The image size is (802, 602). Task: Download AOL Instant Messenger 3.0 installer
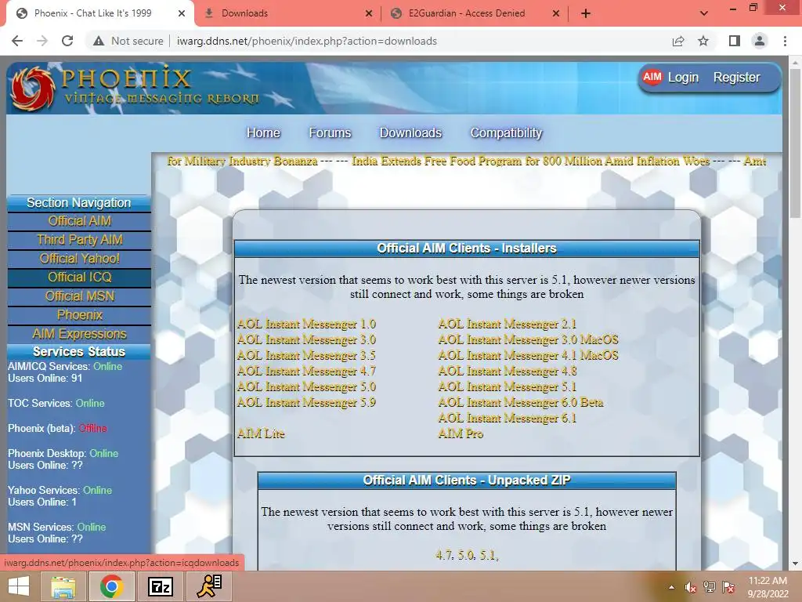point(306,340)
